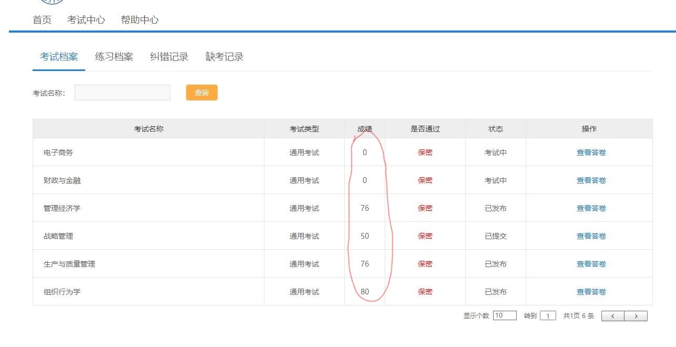The image size is (676, 347).
Task: View answer sheet for 财政与金融
Action: click(x=591, y=180)
